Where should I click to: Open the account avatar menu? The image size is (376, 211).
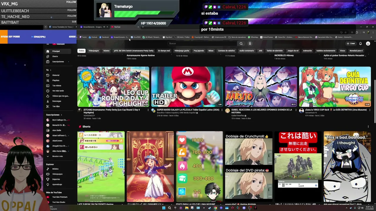click(x=368, y=43)
